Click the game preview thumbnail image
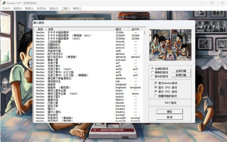The height and width of the screenshot is (142, 227). pyautogui.click(x=170, y=45)
